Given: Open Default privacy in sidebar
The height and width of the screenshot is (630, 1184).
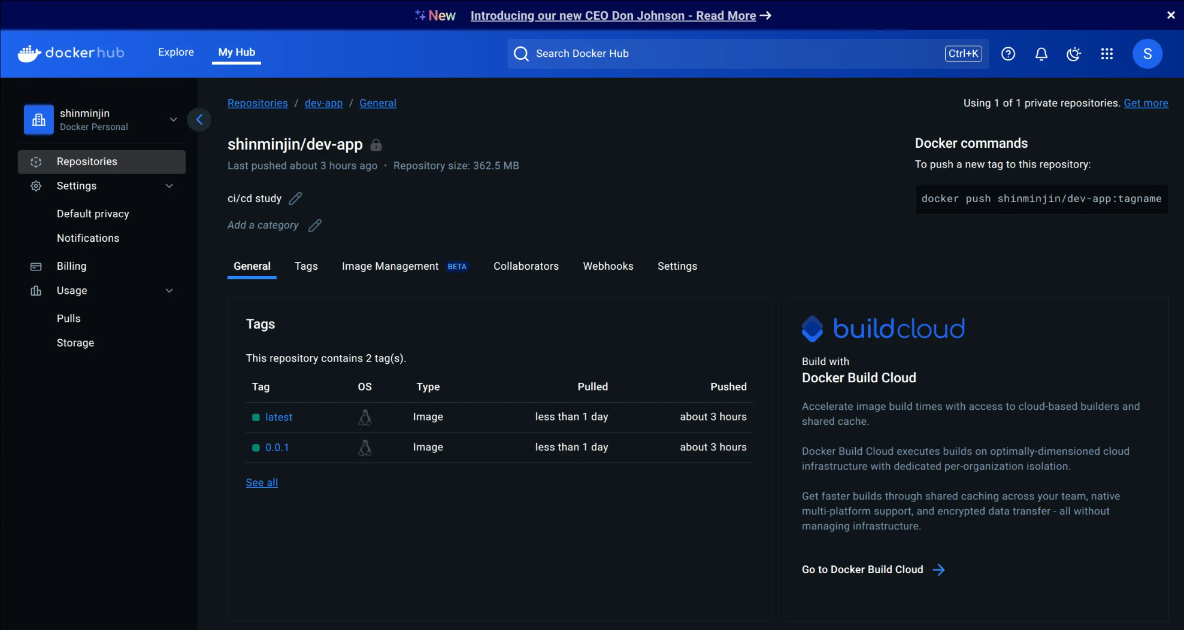Looking at the screenshot, I should click(93, 214).
